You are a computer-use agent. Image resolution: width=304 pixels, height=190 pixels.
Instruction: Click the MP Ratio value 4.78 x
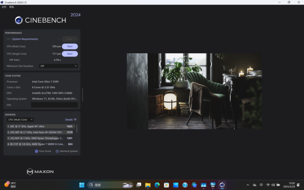click(x=57, y=60)
